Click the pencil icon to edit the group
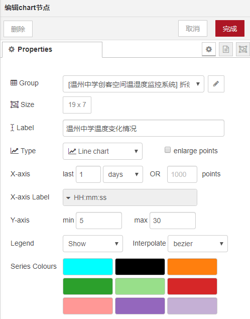250x319 pixels. pos(216,84)
